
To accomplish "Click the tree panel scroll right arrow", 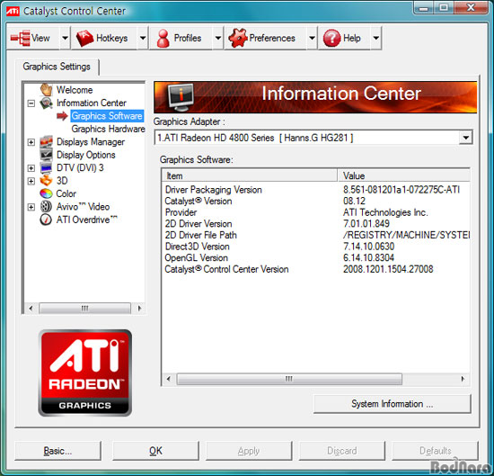I will (x=139, y=308).
